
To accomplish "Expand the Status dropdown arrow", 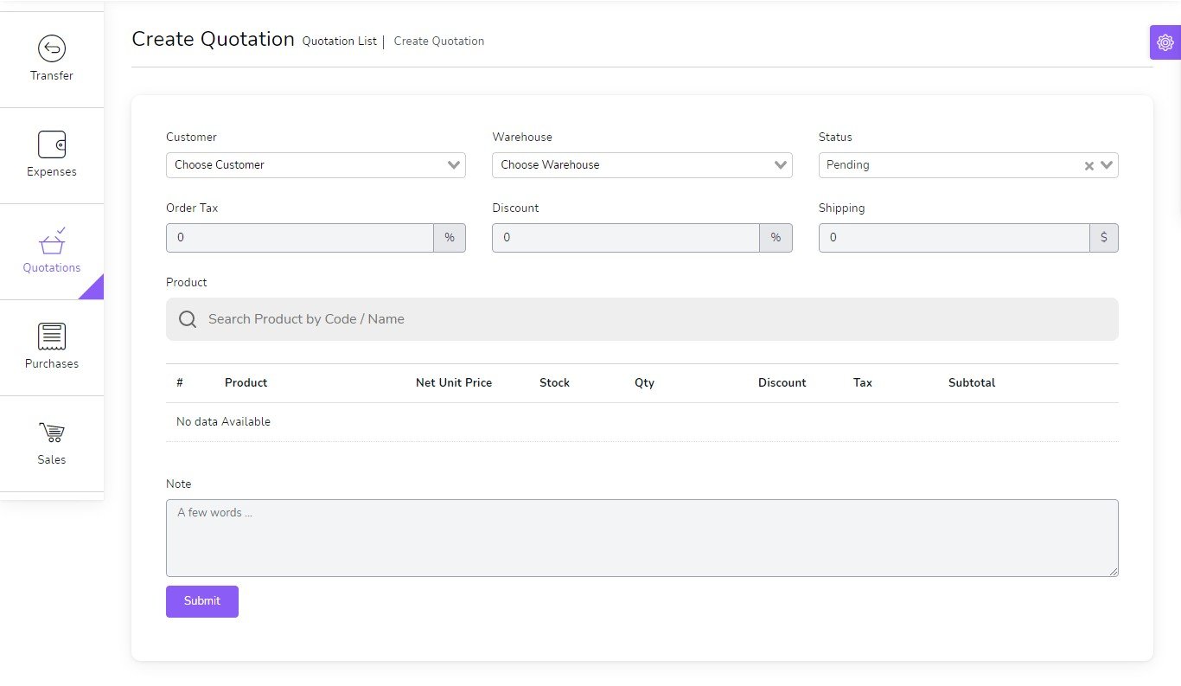I will coord(1107,165).
